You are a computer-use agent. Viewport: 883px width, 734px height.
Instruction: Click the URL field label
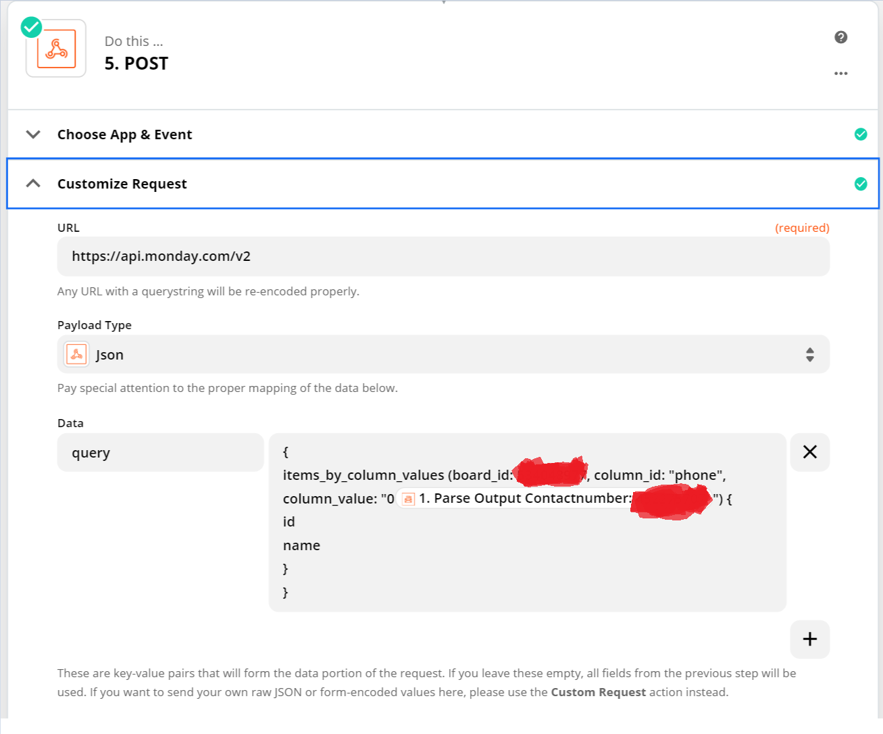click(x=68, y=228)
